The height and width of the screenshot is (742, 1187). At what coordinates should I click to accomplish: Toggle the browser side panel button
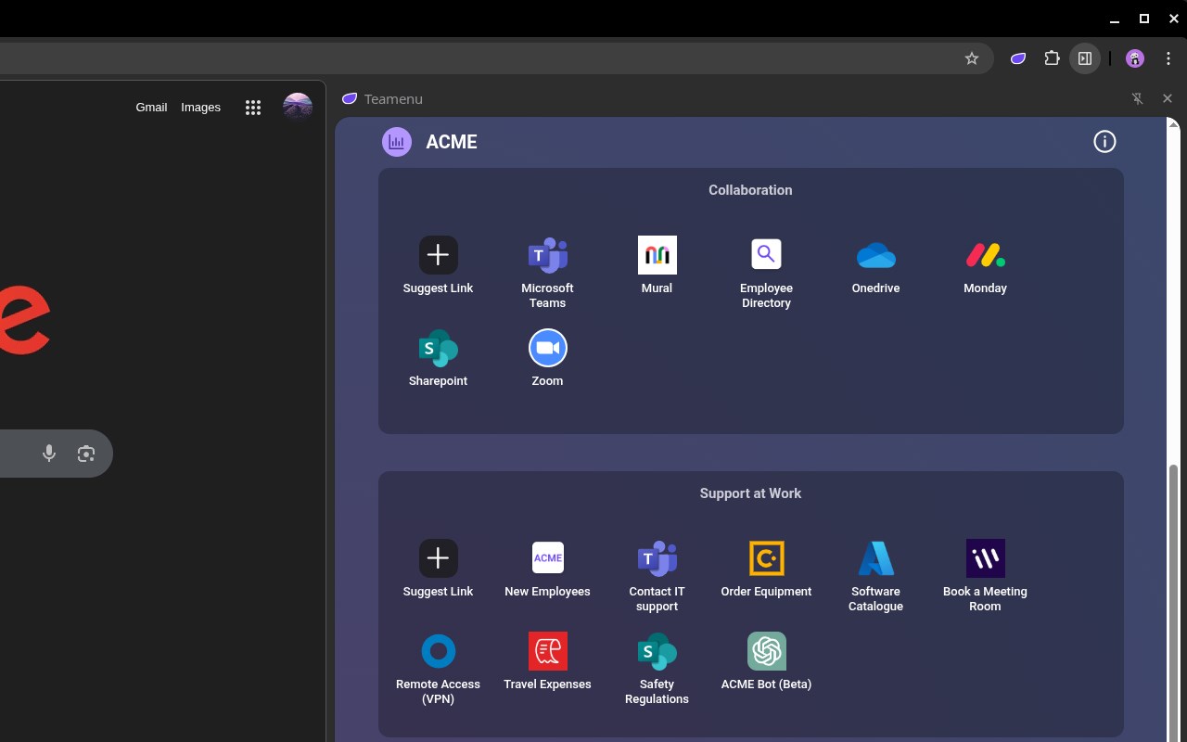click(x=1084, y=58)
